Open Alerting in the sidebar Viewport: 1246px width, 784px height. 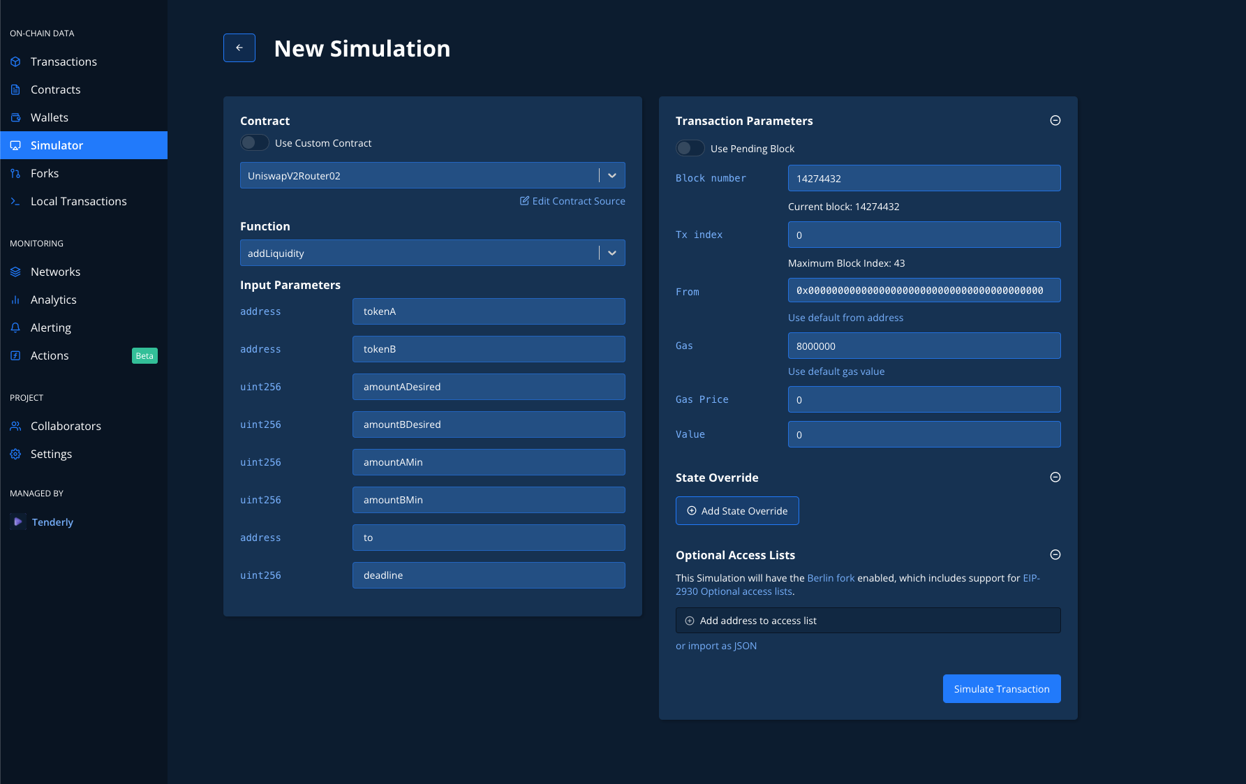[x=84, y=327]
